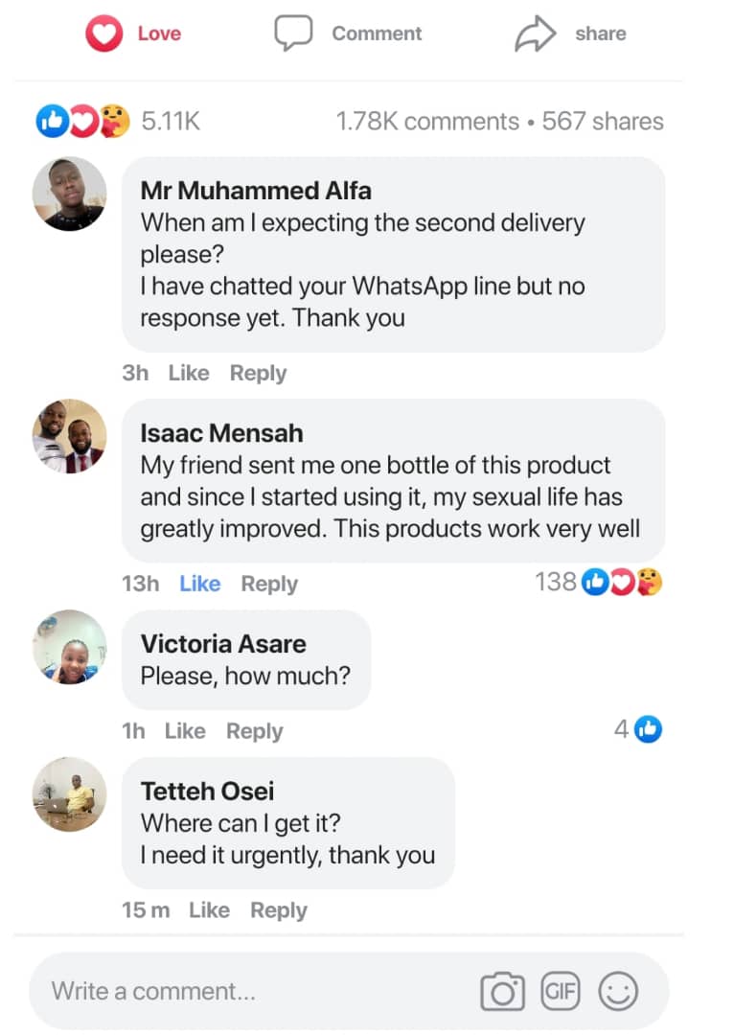Click the heart Love icon

103,34
